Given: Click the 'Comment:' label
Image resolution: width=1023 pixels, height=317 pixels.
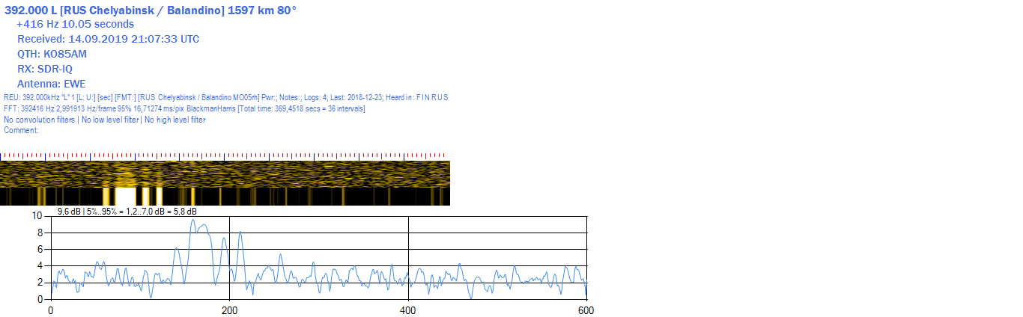Looking at the screenshot, I should (21, 130).
